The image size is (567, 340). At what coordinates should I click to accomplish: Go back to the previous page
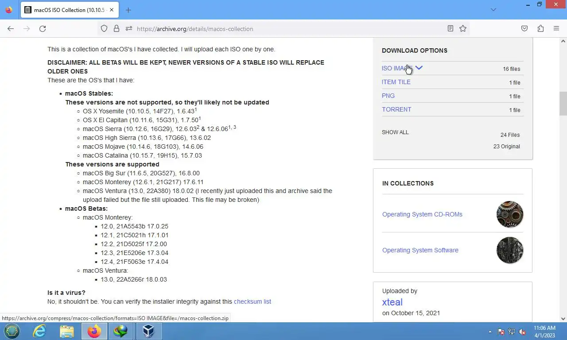pyautogui.click(x=11, y=28)
